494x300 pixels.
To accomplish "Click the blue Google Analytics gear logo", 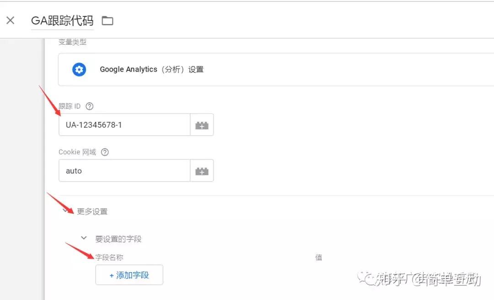I will (x=79, y=69).
